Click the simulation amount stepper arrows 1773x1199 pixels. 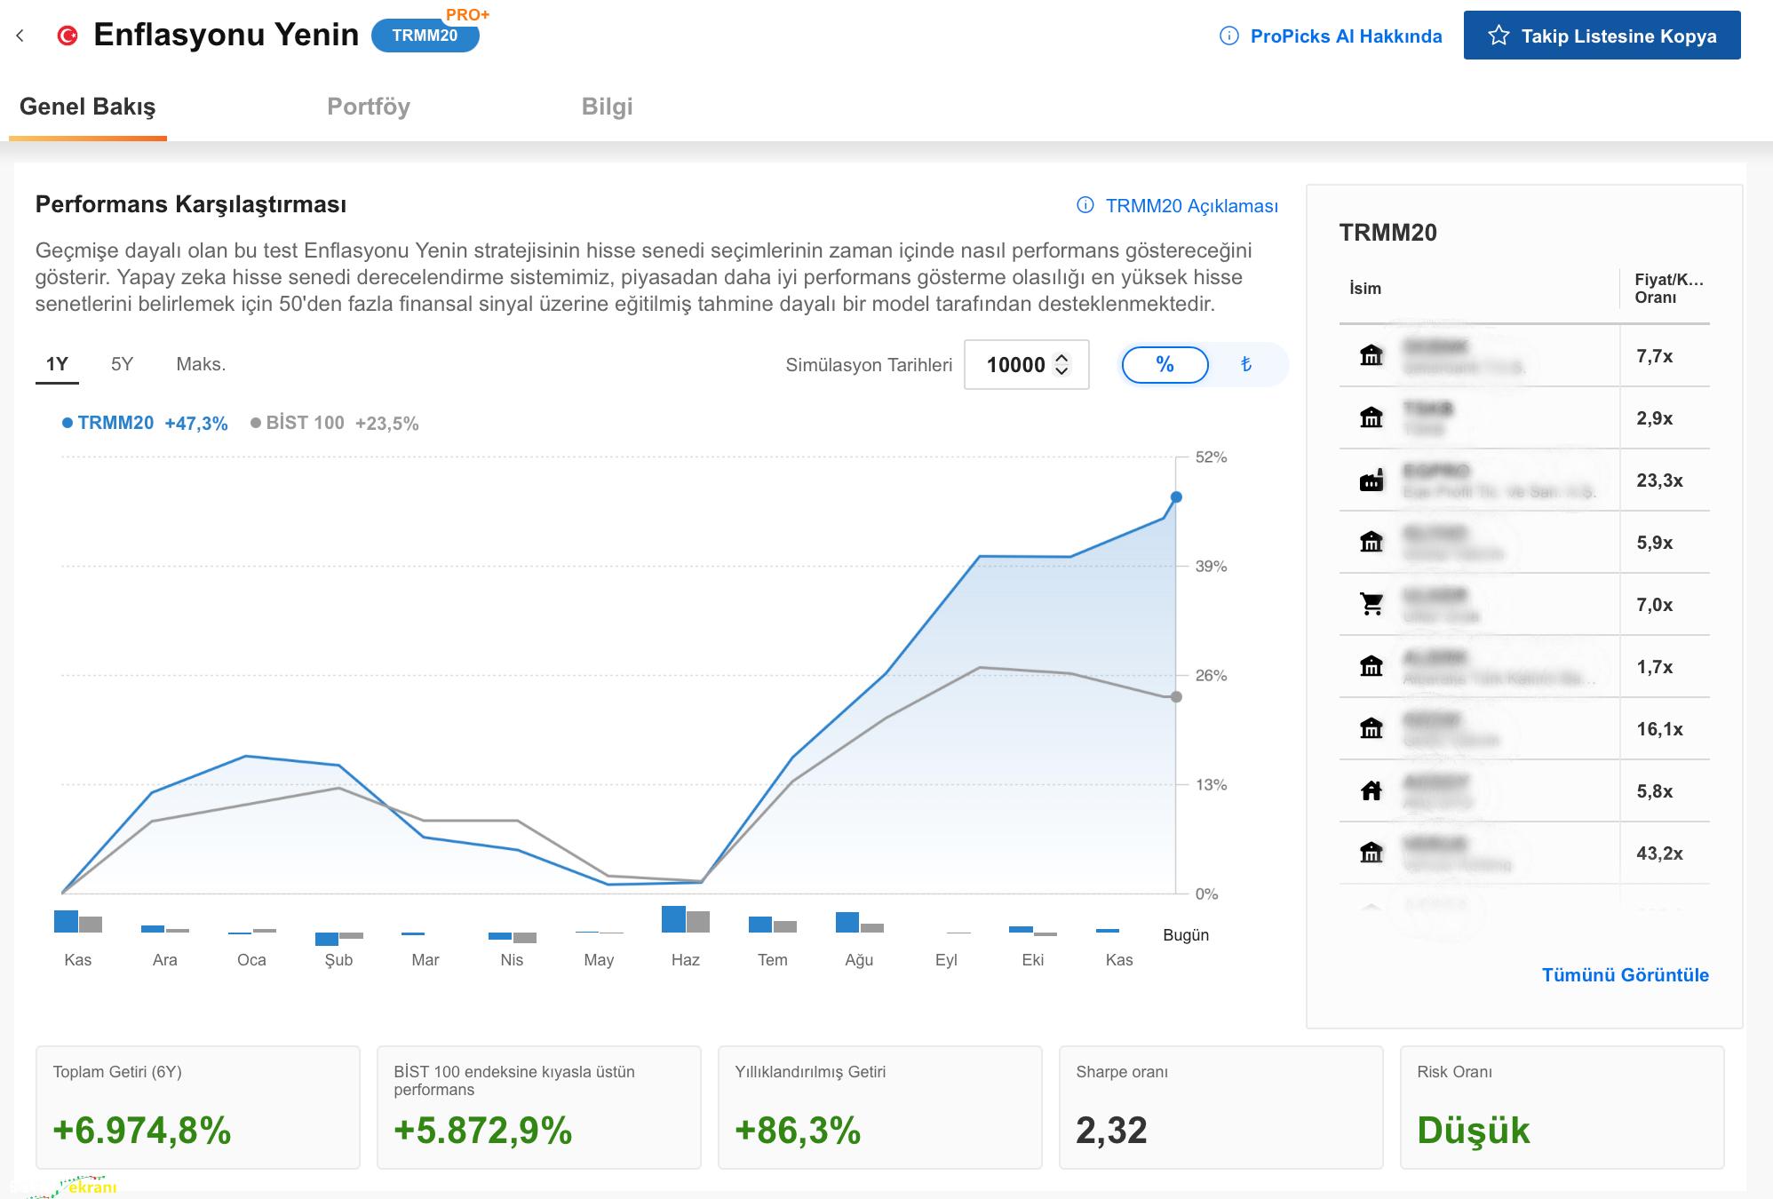pyautogui.click(x=1061, y=364)
